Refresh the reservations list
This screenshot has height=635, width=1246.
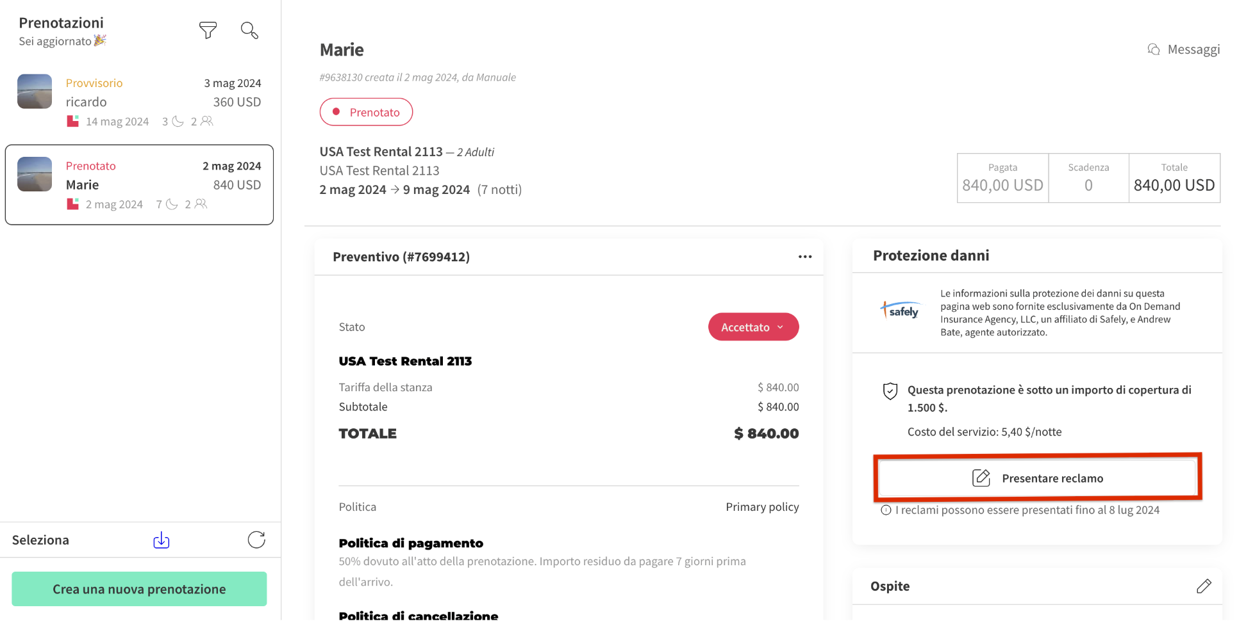pos(256,540)
